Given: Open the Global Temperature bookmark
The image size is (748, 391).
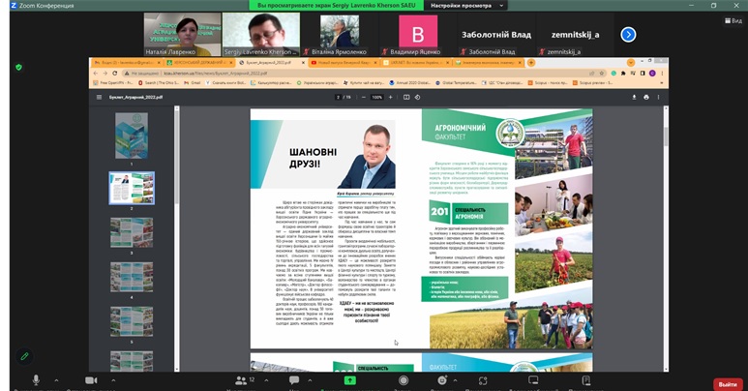Looking at the screenshot, I should click(456, 83).
